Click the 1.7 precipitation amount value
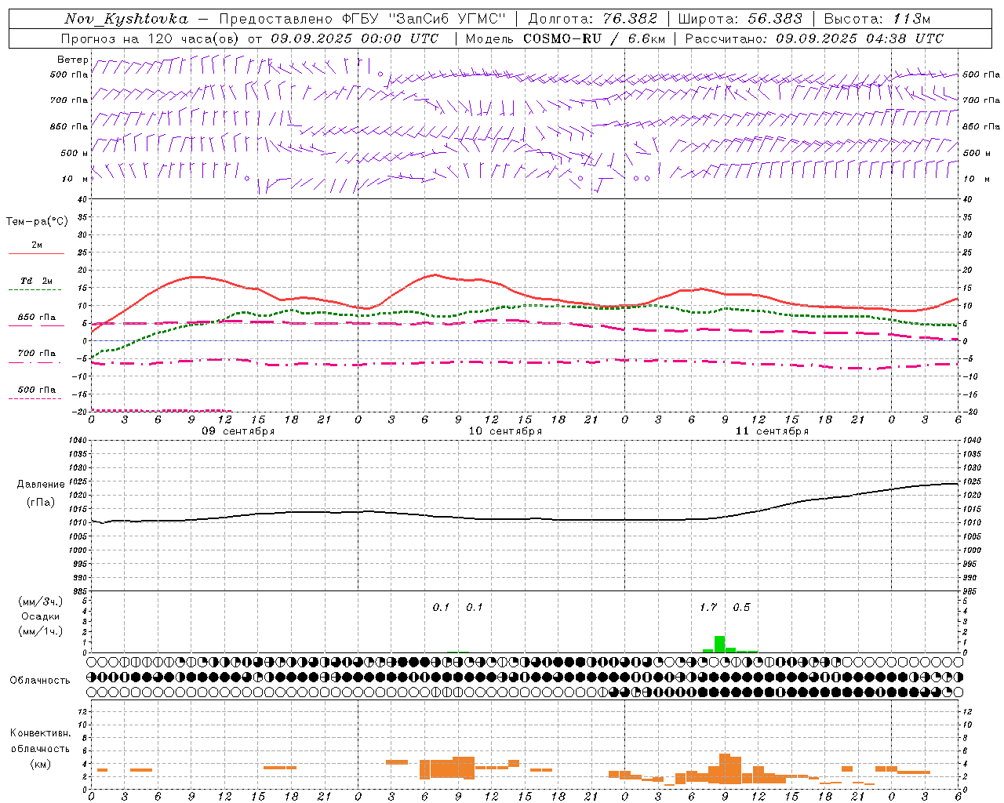Screen dimensions: 1004x803 point(708,607)
